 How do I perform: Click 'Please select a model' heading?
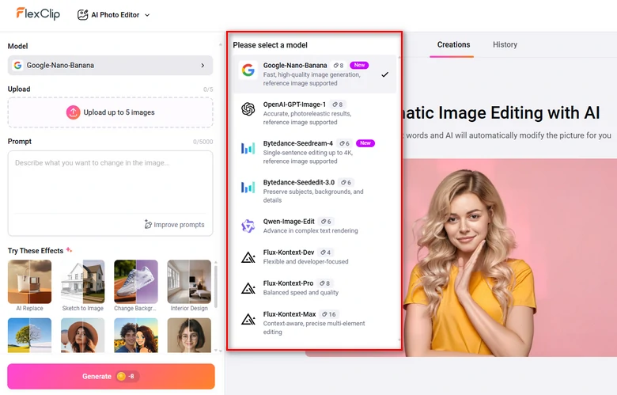click(x=270, y=45)
